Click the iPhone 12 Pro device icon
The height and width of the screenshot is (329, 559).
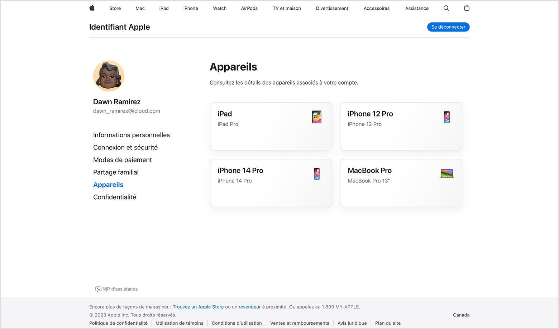click(447, 117)
